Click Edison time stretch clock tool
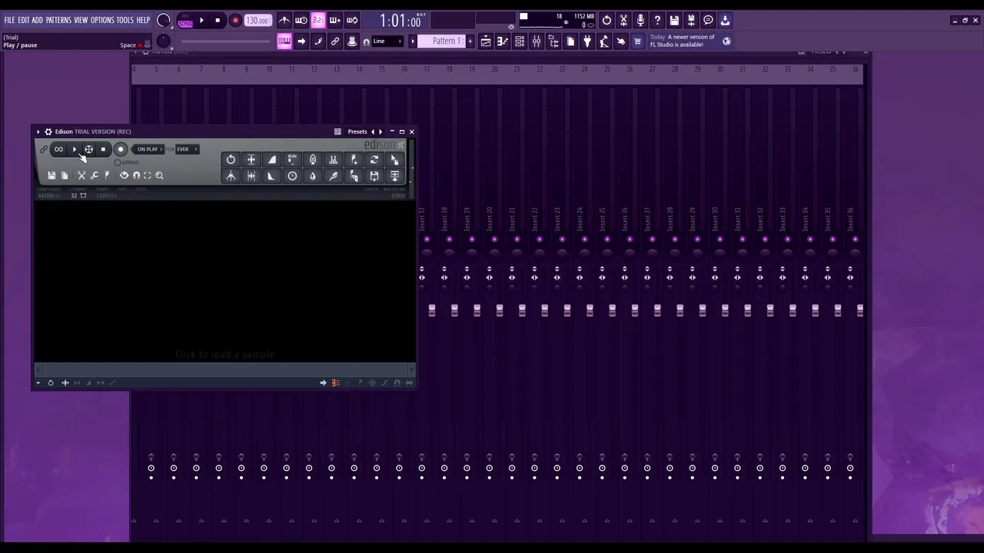 (x=292, y=177)
